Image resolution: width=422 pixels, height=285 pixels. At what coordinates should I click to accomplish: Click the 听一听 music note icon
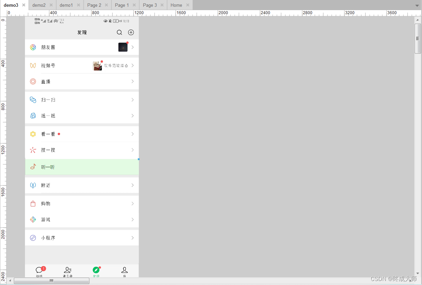pyautogui.click(x=33, y=167)
